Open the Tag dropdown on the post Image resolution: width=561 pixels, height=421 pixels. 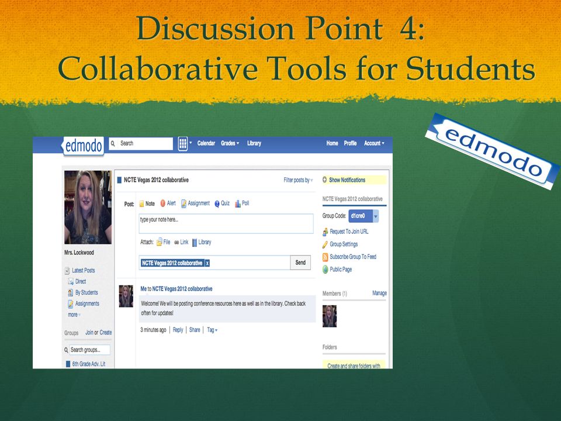pyautogui.click(x=212, y=330)
